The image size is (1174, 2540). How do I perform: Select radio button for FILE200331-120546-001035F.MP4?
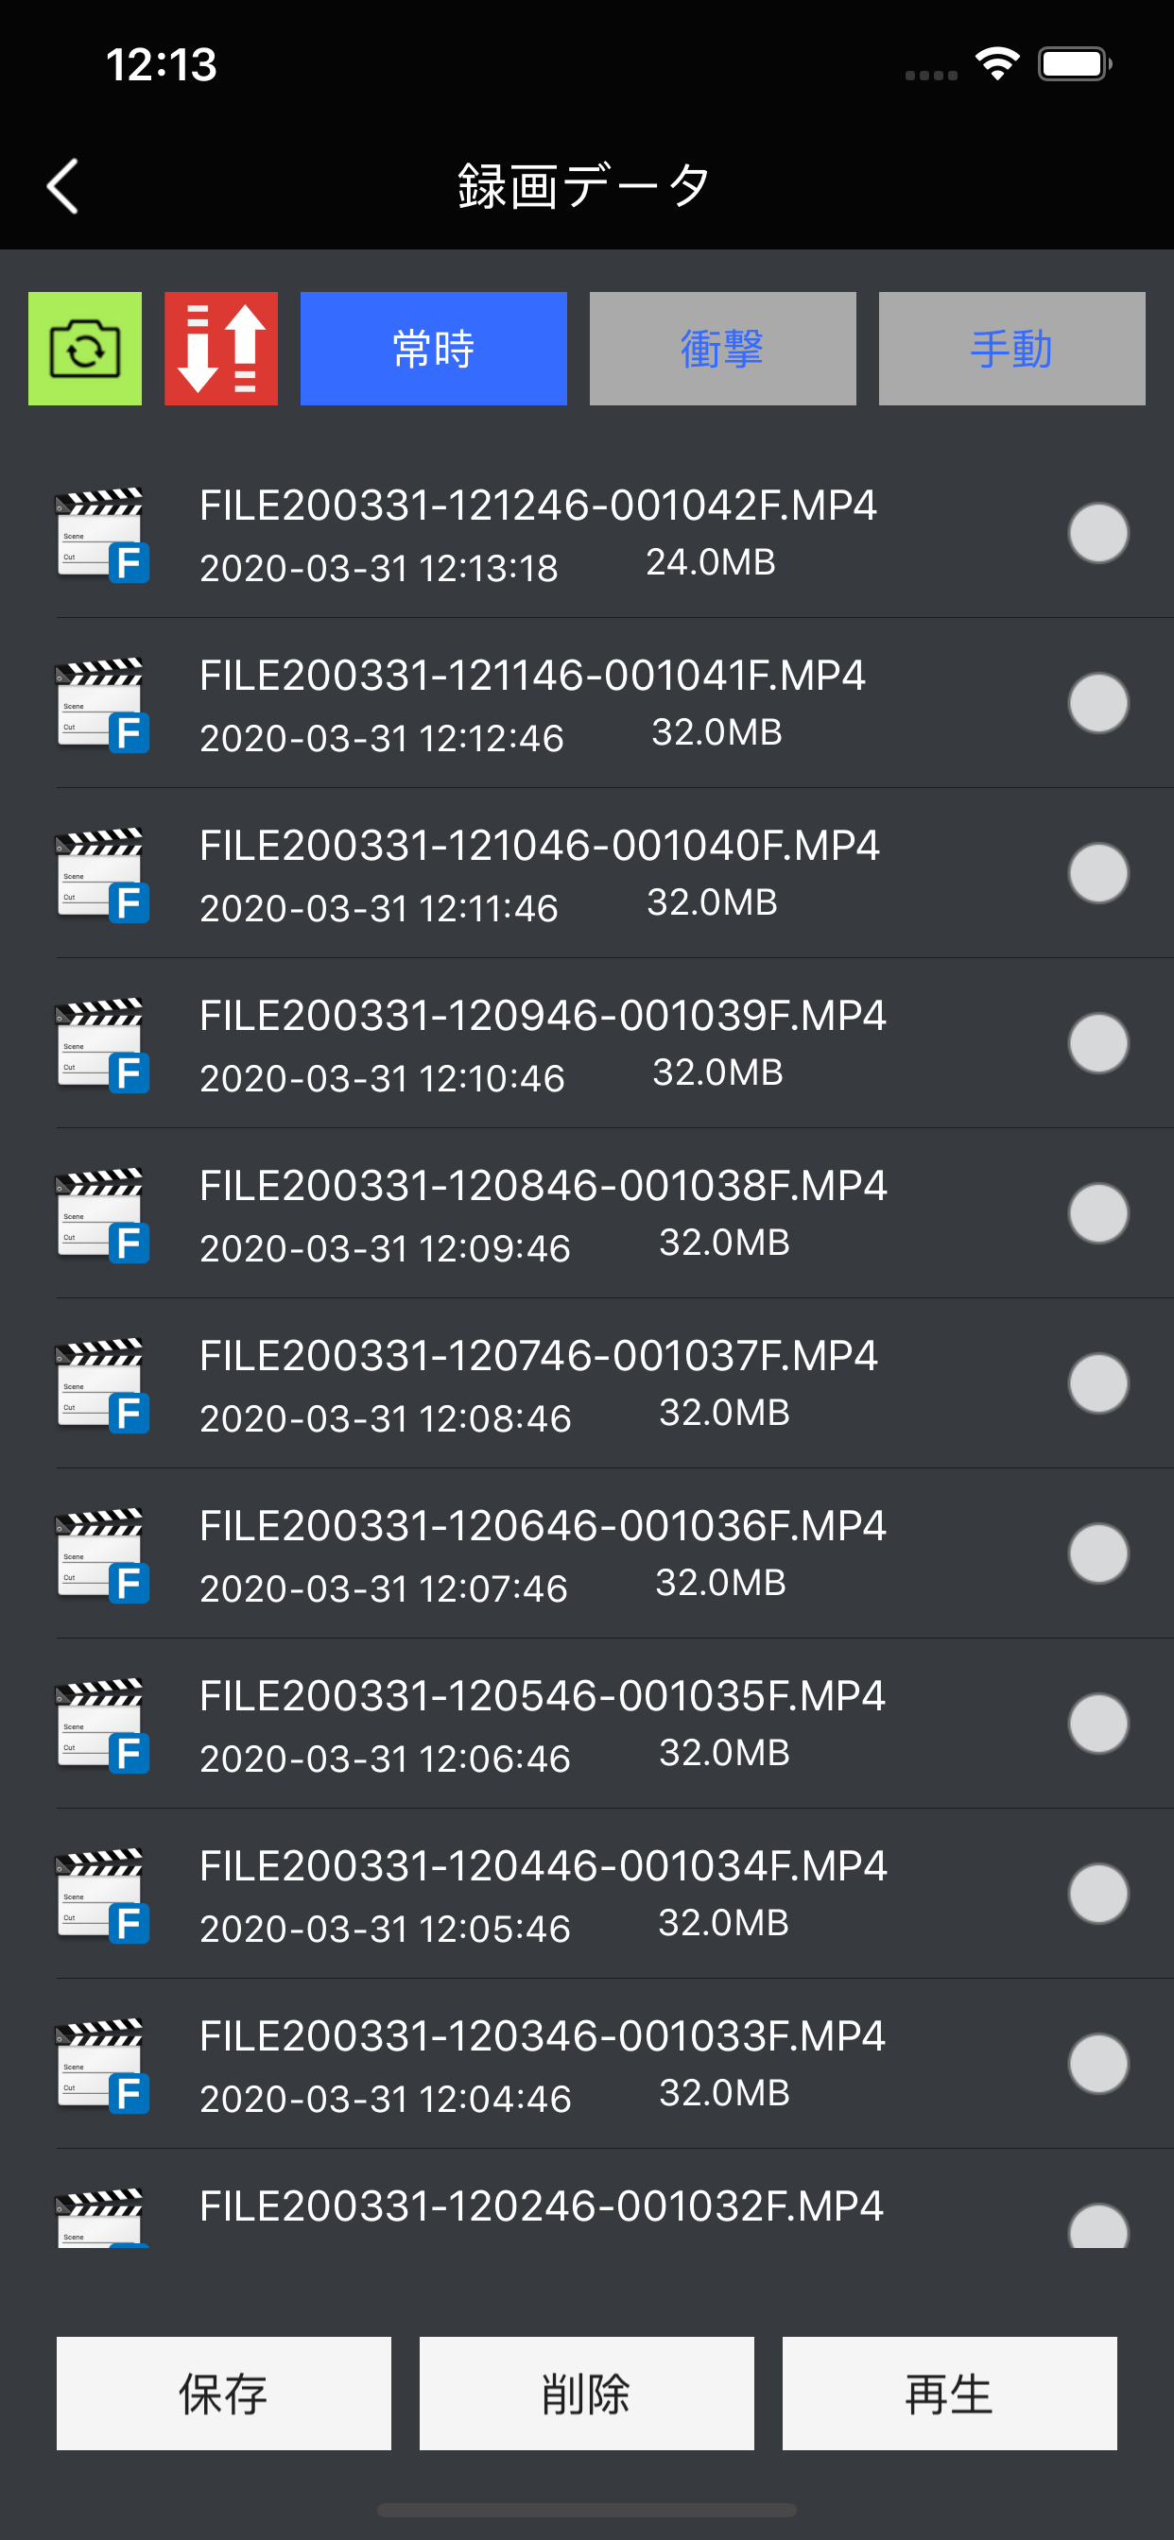(1098, 1724)
